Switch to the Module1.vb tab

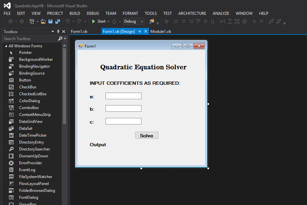161,31
